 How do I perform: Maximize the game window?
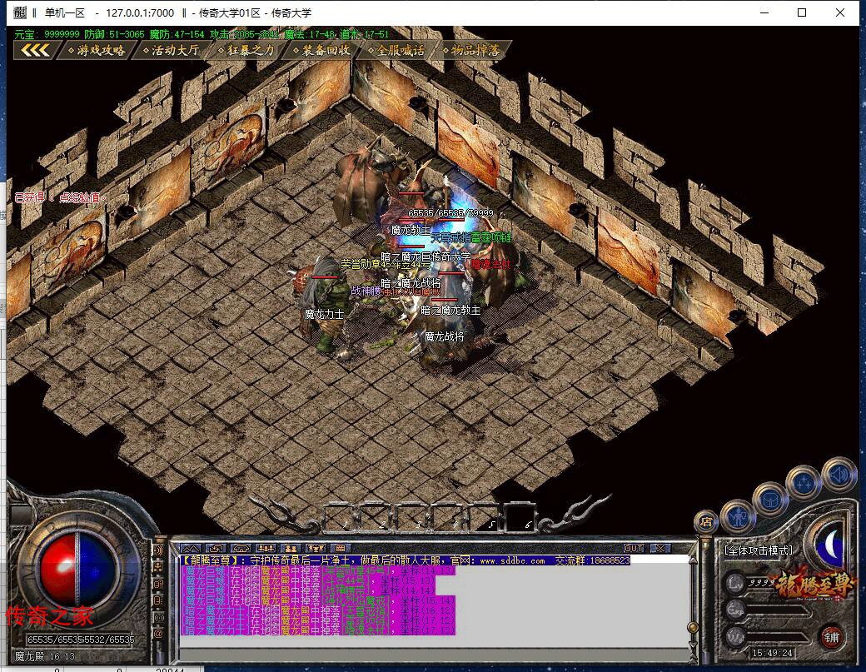coord(802,12)
